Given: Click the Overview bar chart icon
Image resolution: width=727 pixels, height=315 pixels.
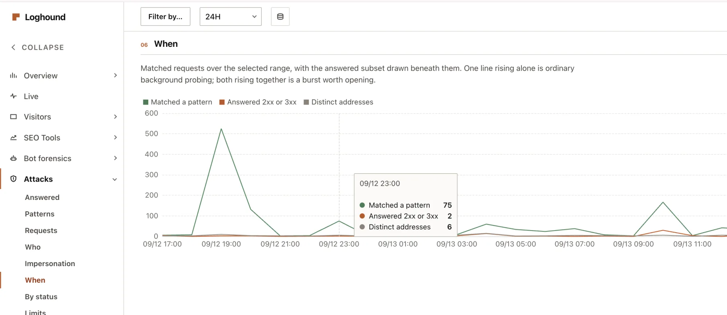Looking at the screenshot, I should tap(13, 76).
